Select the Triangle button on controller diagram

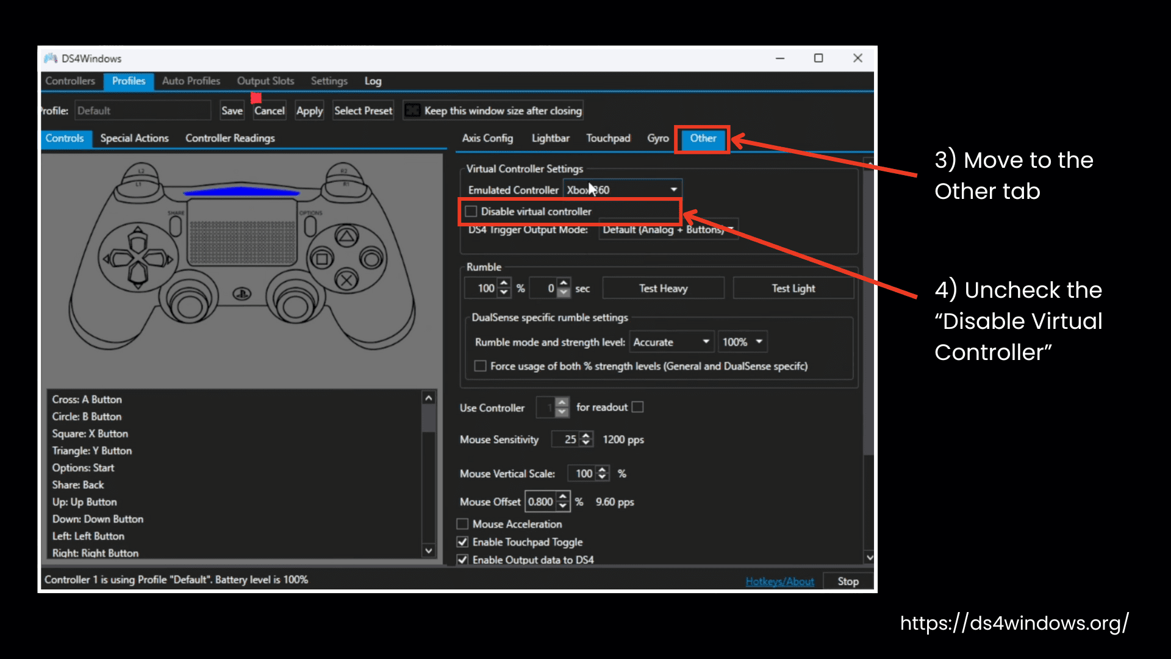tap(346, 237)
